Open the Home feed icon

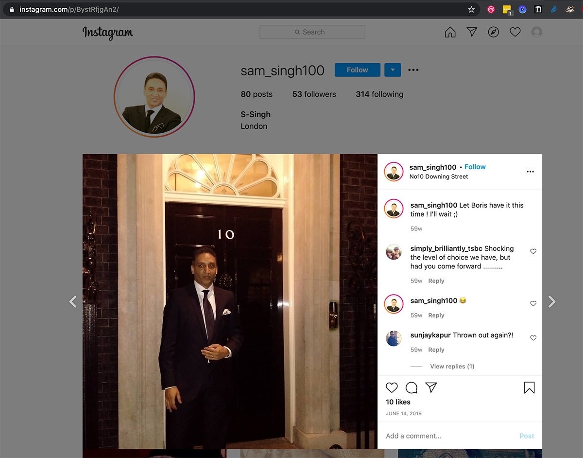(450, 32)
